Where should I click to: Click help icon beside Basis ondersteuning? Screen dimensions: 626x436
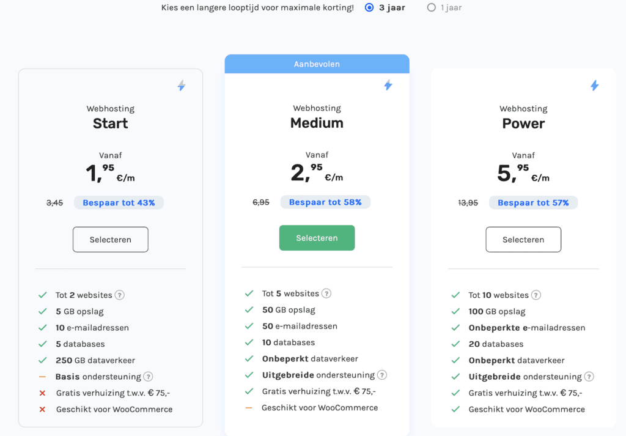tap(148, 377)
